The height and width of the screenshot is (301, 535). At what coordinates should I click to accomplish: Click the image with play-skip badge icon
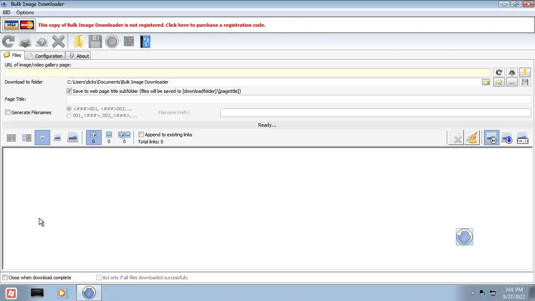click(x=492, y=138)
